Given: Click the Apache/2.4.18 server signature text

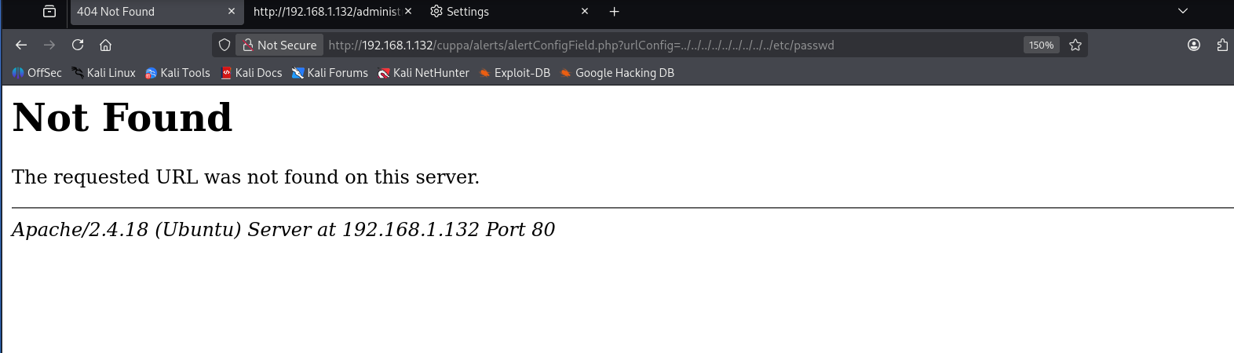Looking at the screenshot, I should tap(283, 230).
